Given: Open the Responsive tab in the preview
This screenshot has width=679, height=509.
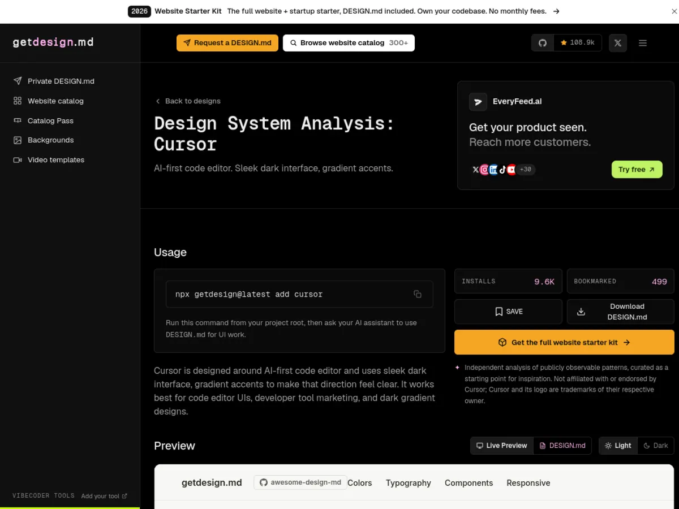Looking at the screenshot, I should point(528,483).
